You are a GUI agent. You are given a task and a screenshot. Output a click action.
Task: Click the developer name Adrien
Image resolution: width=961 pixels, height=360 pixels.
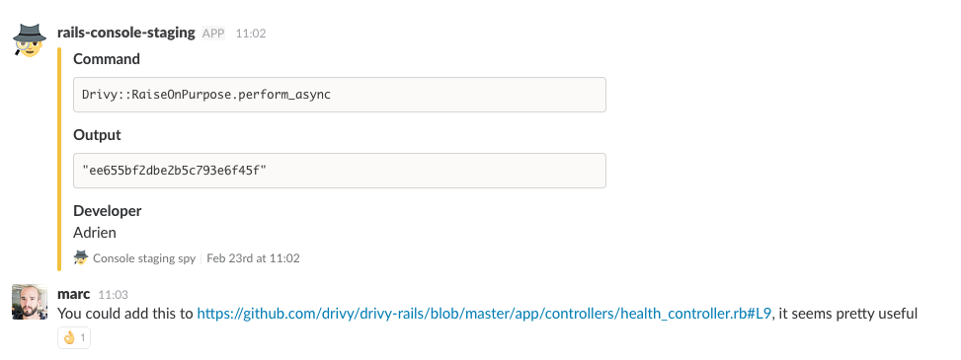pyautogui.click(x=95, y=233)
